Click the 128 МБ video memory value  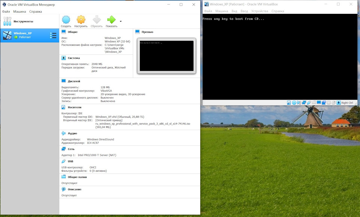click(x=105, y=87)
